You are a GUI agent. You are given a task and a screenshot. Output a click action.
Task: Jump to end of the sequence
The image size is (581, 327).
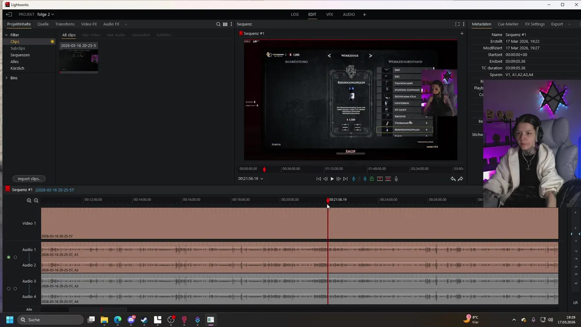[x=345, y=179]
